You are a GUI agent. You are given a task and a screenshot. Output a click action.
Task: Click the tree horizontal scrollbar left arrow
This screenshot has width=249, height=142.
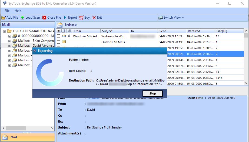[4, 128]
